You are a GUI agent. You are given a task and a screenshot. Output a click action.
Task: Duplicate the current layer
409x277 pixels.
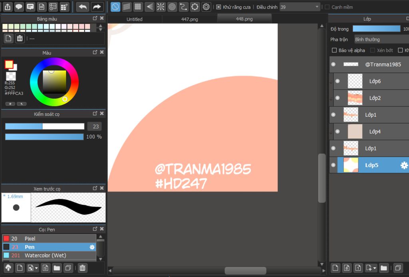tap(398, 267)
